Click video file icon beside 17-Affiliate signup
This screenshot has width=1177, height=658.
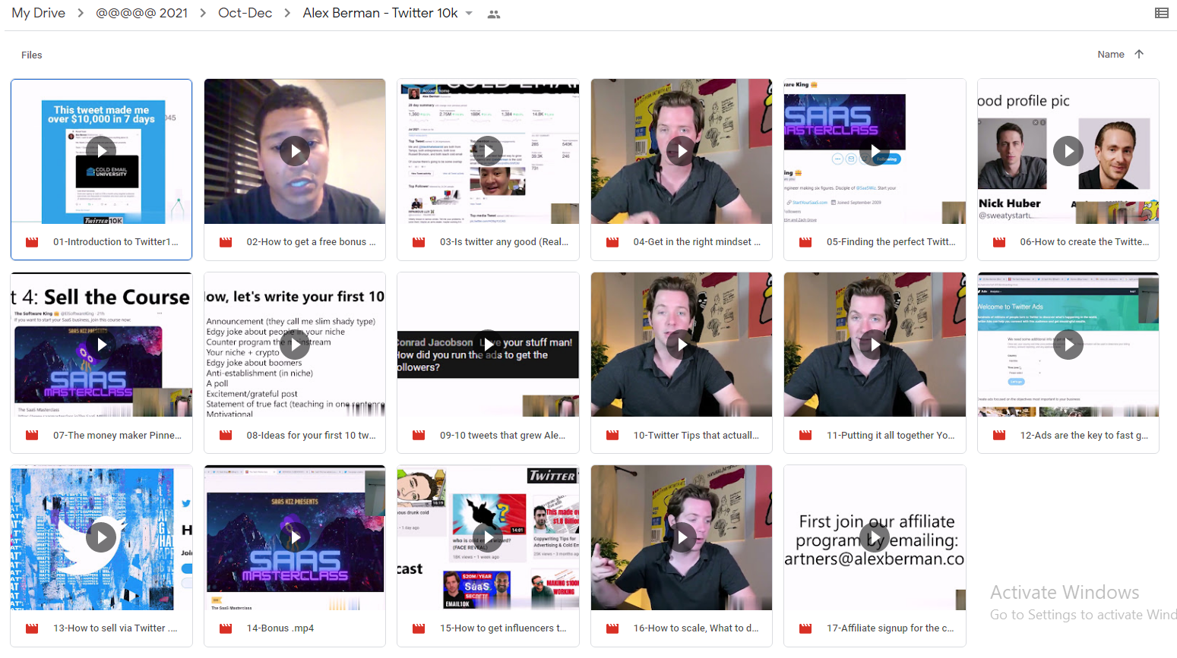805,628
